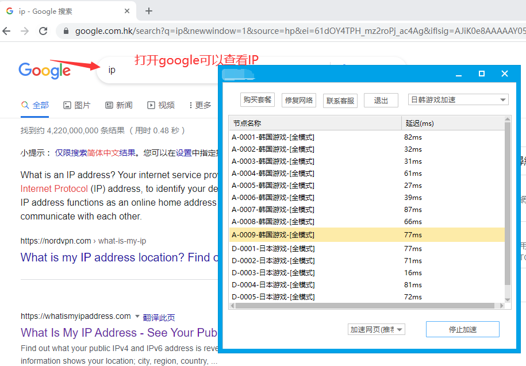Open a new browser tab

click(x=149, y=11)
